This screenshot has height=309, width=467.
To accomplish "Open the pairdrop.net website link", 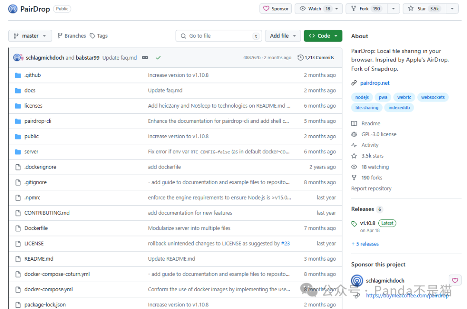I will click(374, 83).
